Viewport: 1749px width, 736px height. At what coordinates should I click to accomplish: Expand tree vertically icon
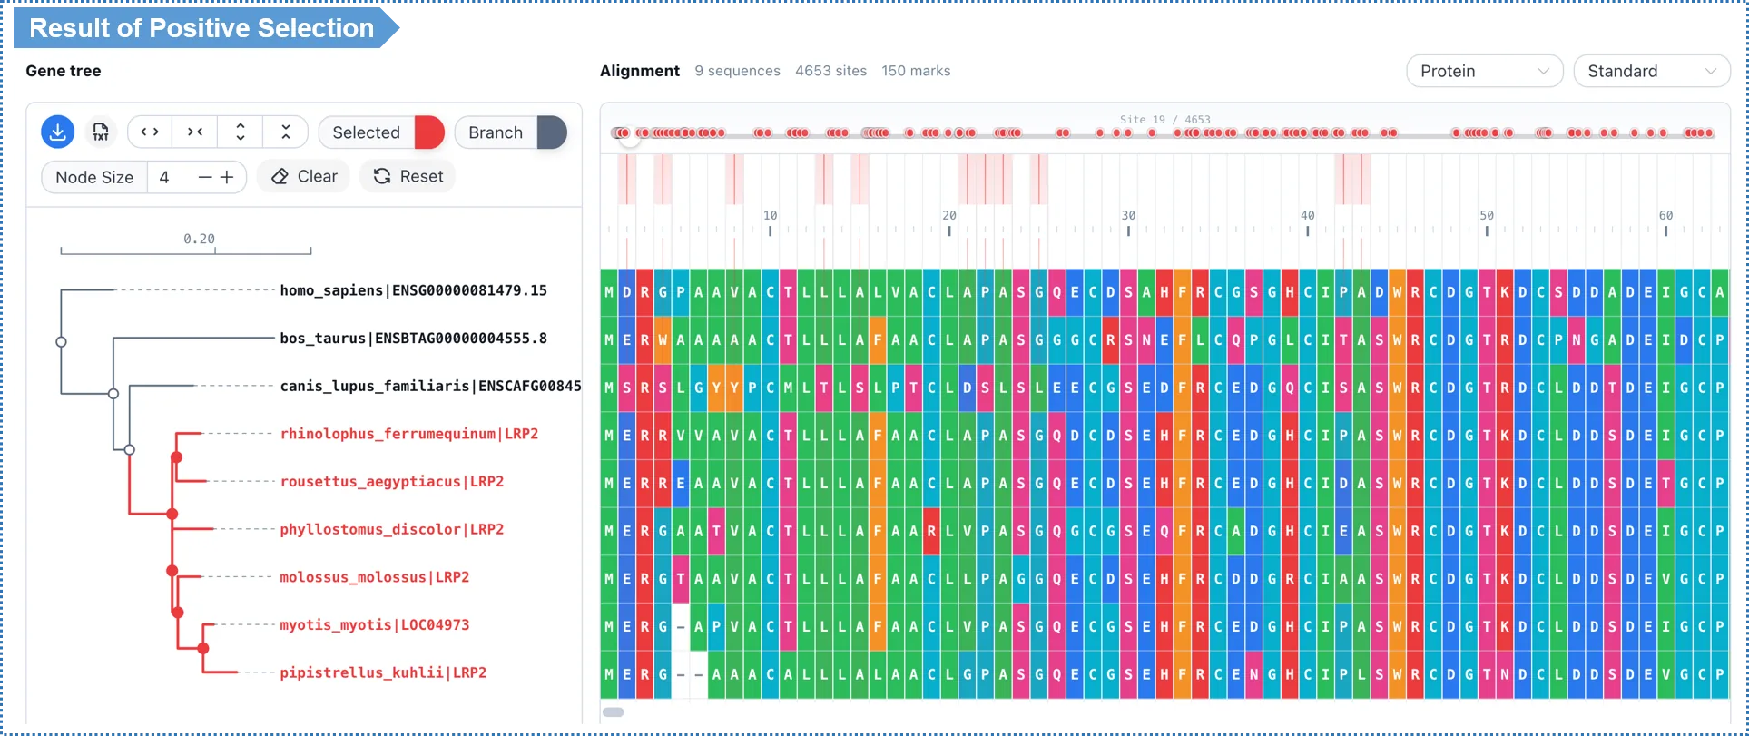241,132
